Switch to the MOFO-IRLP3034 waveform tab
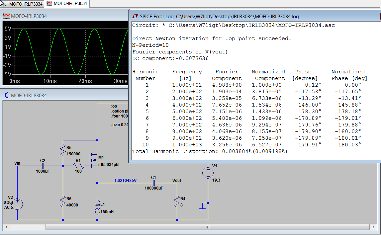 coord(67,4)
